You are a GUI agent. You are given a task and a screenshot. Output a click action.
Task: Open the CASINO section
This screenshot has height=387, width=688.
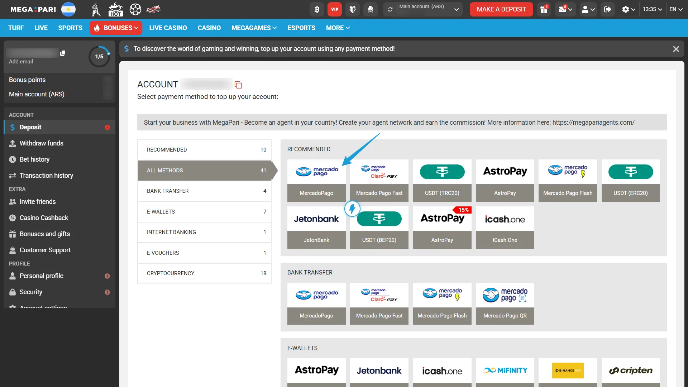pos(209,28)
